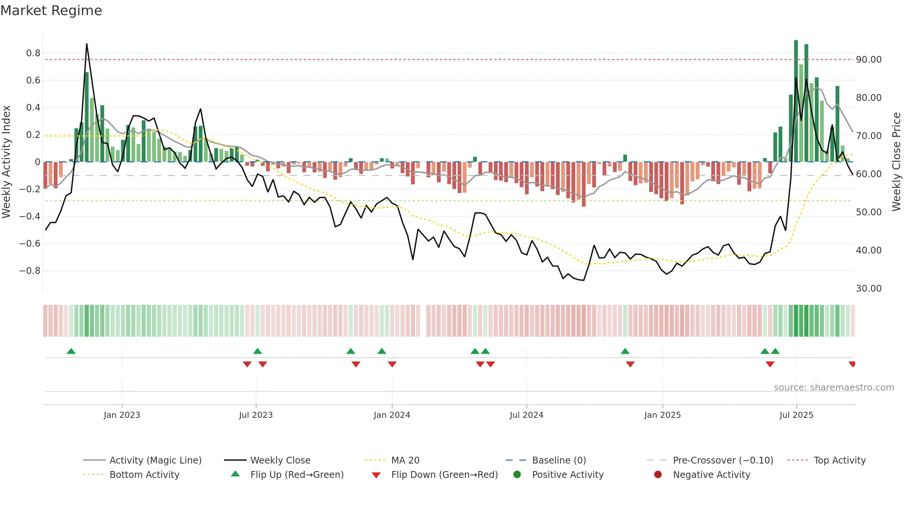The width and height of the screenshot is (907, 510).
Task: Click the 30.00 price axis label
Action: pyautogui.click(x=869, y=289)
